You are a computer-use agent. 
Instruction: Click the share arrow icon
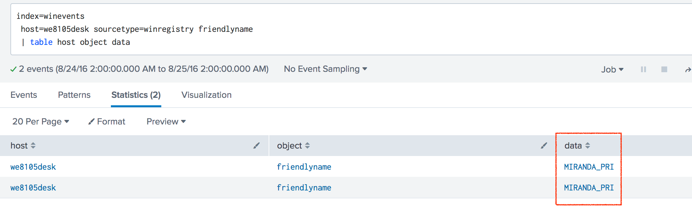(x=688, y=70)
